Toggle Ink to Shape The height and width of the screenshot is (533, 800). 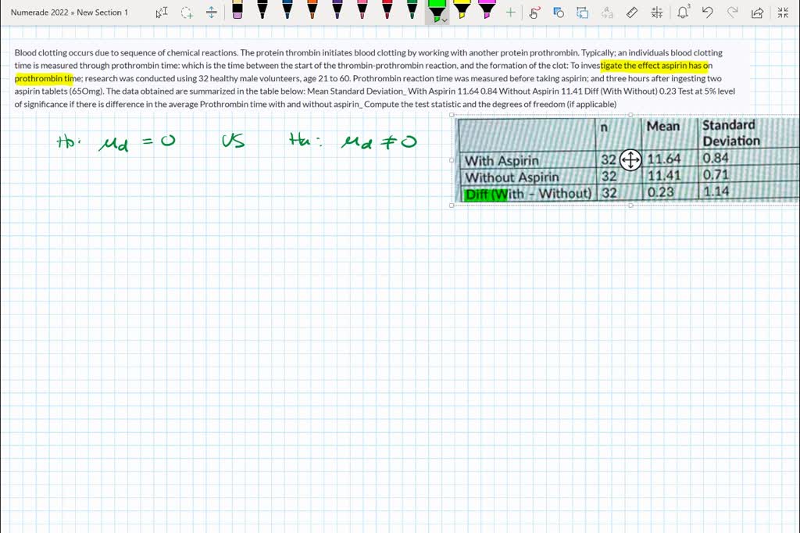(x=582, y=13)
